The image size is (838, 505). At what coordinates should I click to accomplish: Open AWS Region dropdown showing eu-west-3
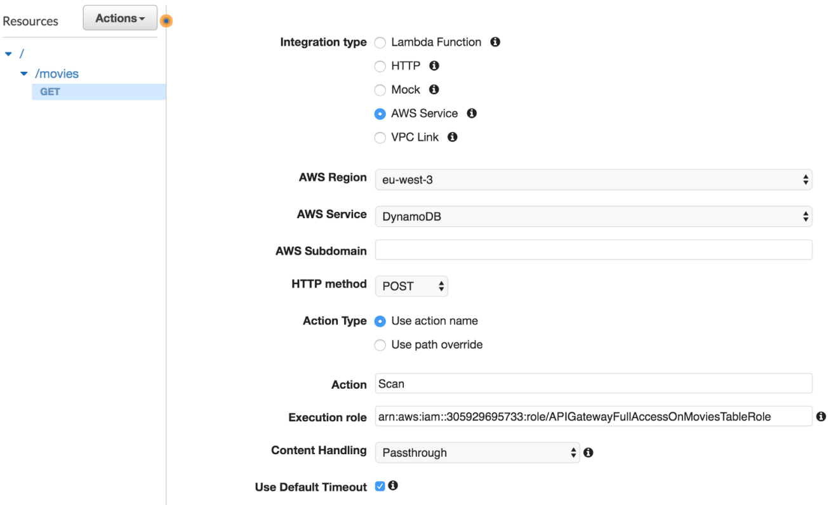point(594,180)
